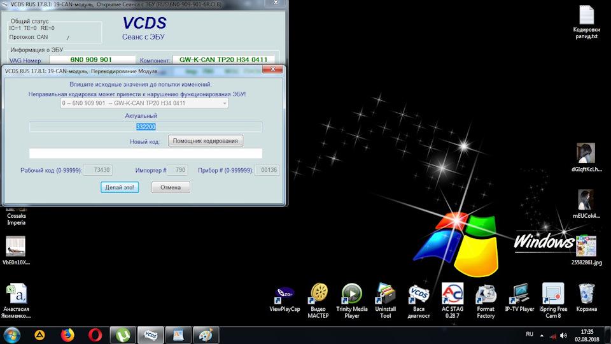Click the 'Прибор #' field 00136
Image resolution: width=611 pixels, height=344 pixels.
(267, 170)
